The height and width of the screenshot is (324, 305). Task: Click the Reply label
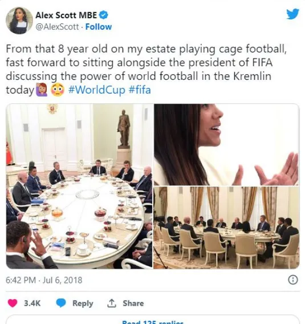(83, 303)
